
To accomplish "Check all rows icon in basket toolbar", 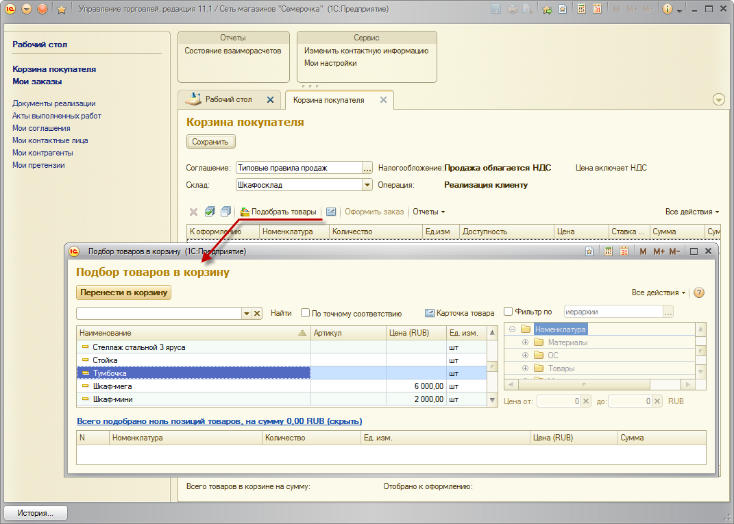I will [x=210, y=212].
